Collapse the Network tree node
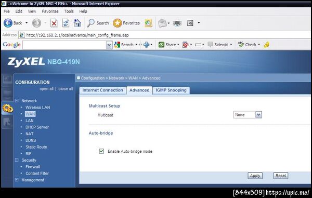Screen dimensions: 312x198 [17, 101]
